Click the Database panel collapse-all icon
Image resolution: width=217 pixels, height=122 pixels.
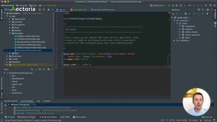(203, 10)
